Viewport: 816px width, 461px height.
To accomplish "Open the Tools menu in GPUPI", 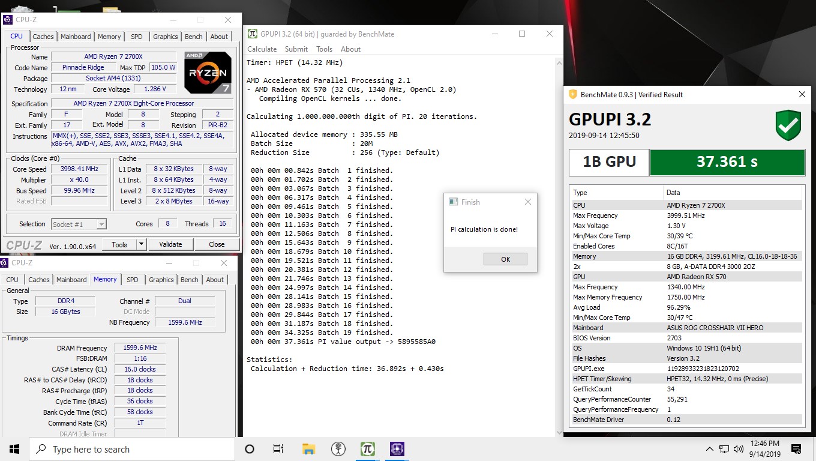I will (325, 49).
